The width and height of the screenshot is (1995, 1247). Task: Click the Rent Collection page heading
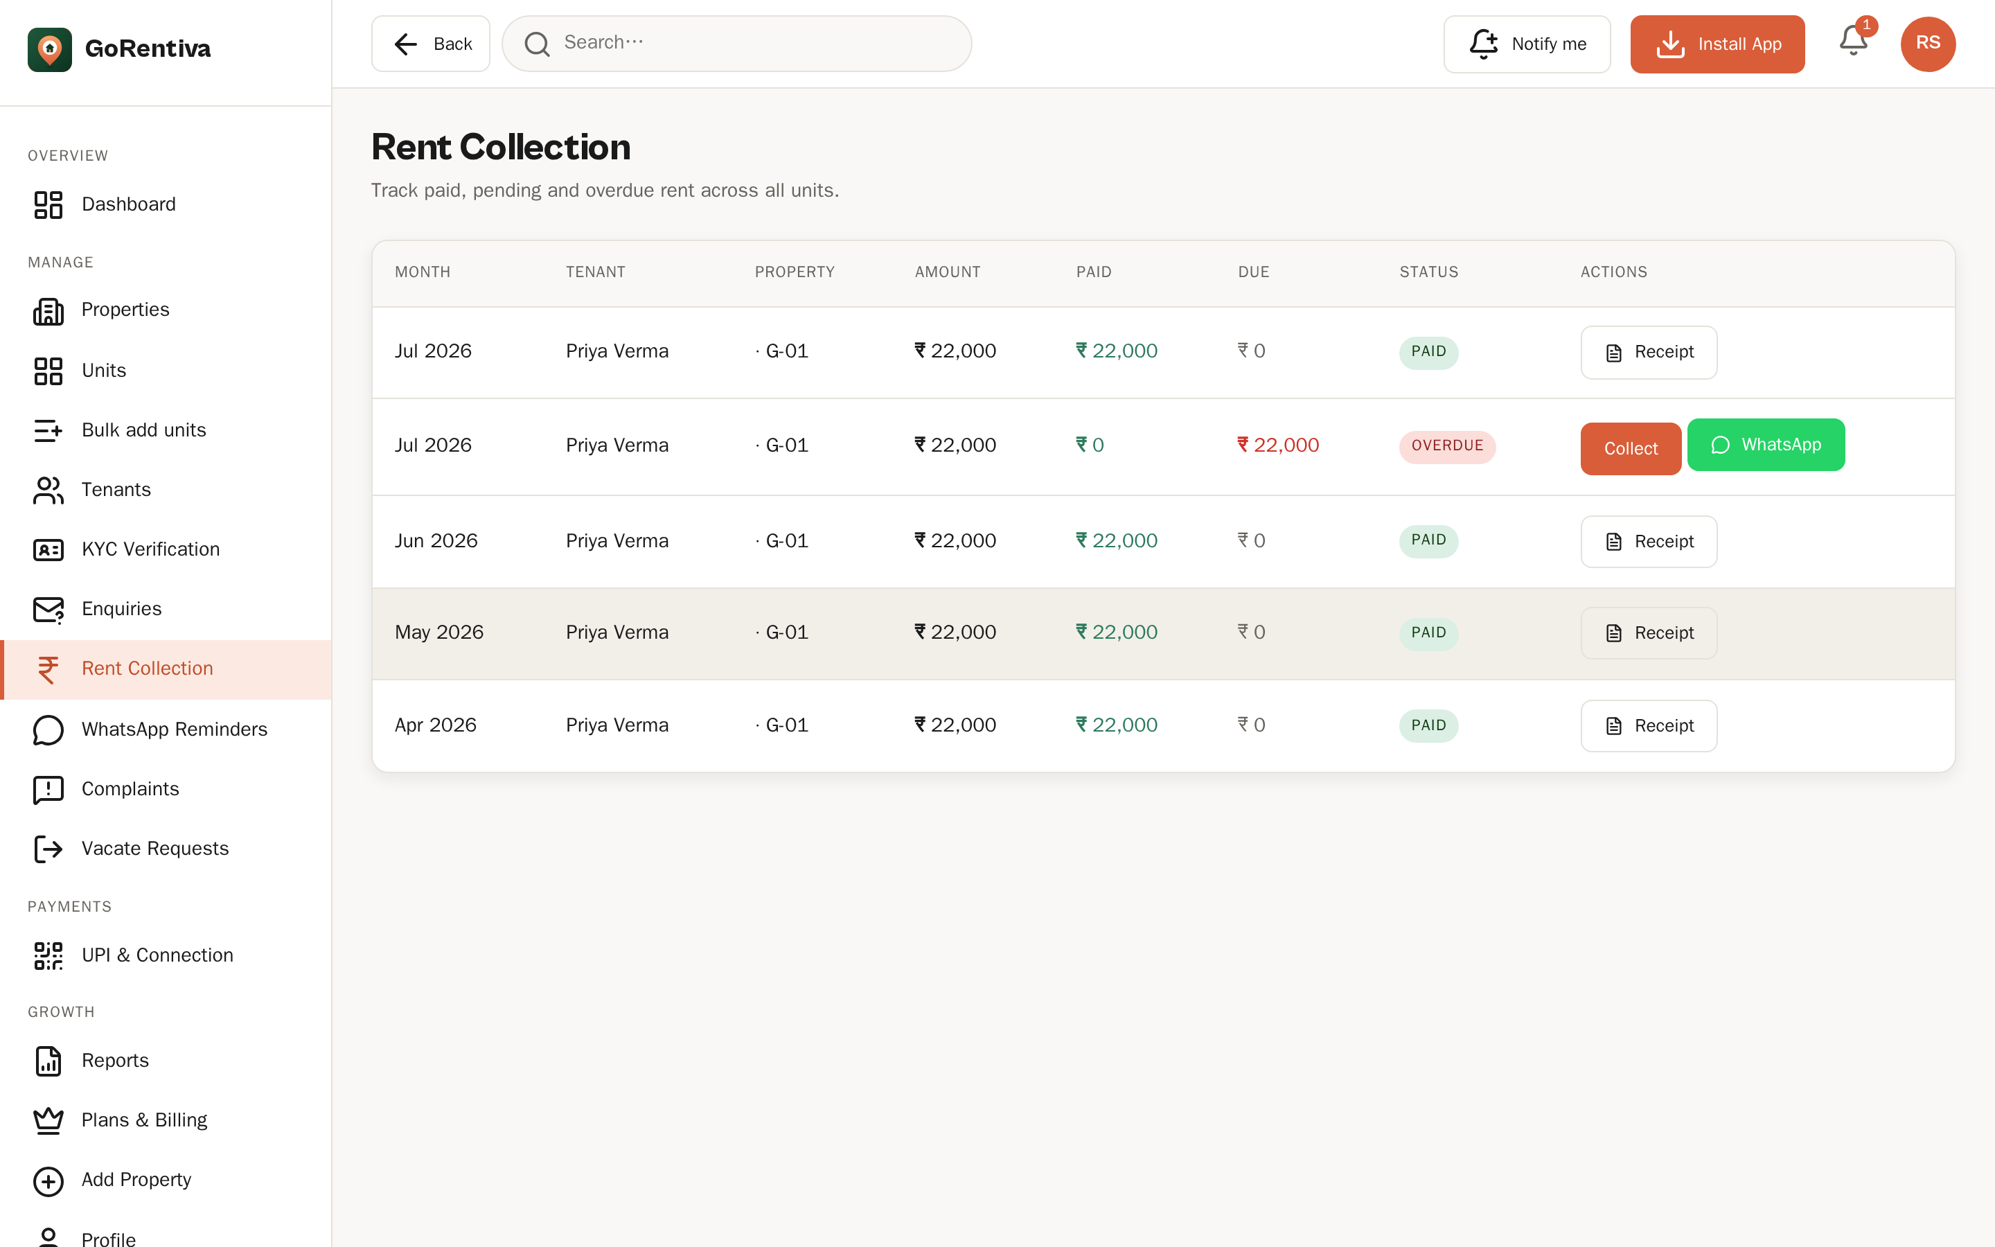pos(500,148)
